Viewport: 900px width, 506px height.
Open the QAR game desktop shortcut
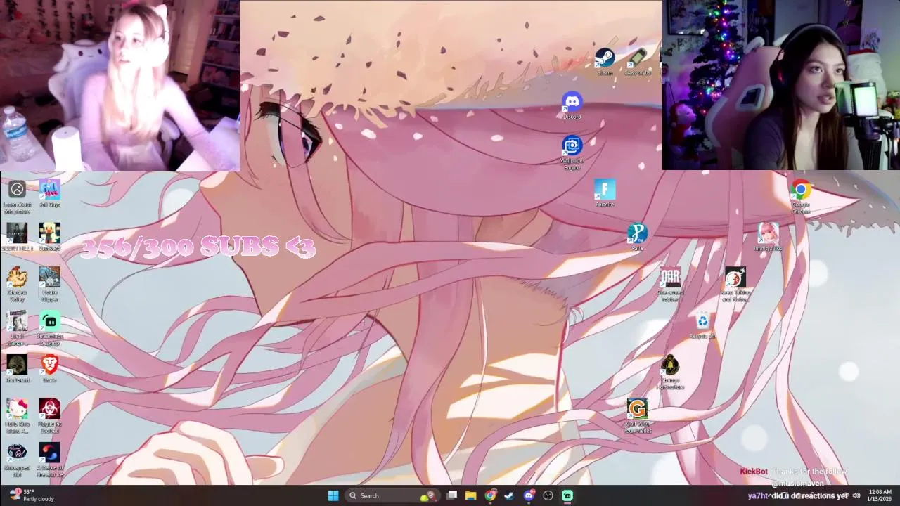pos(670,285)
